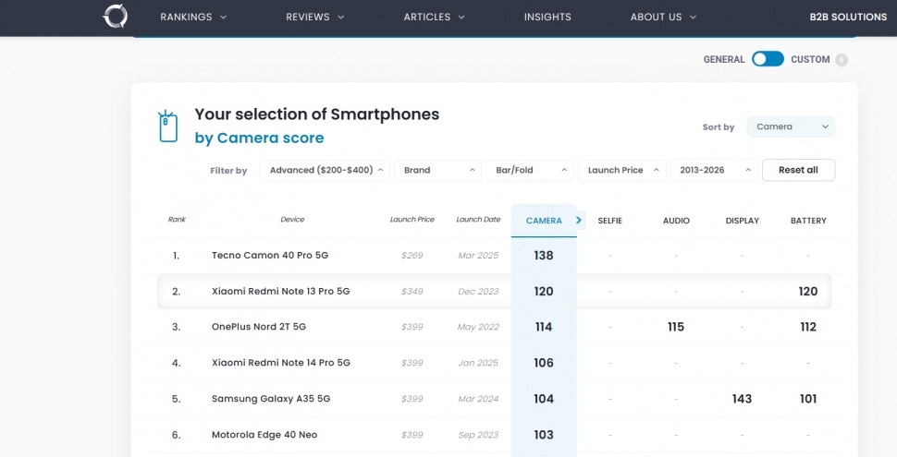Open the Sort by Camera dropdown
The width and height of the screenshot is (897, 457).
[x=790, y=126]
